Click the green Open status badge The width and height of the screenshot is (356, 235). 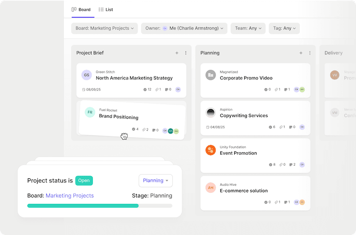[84, 181]
